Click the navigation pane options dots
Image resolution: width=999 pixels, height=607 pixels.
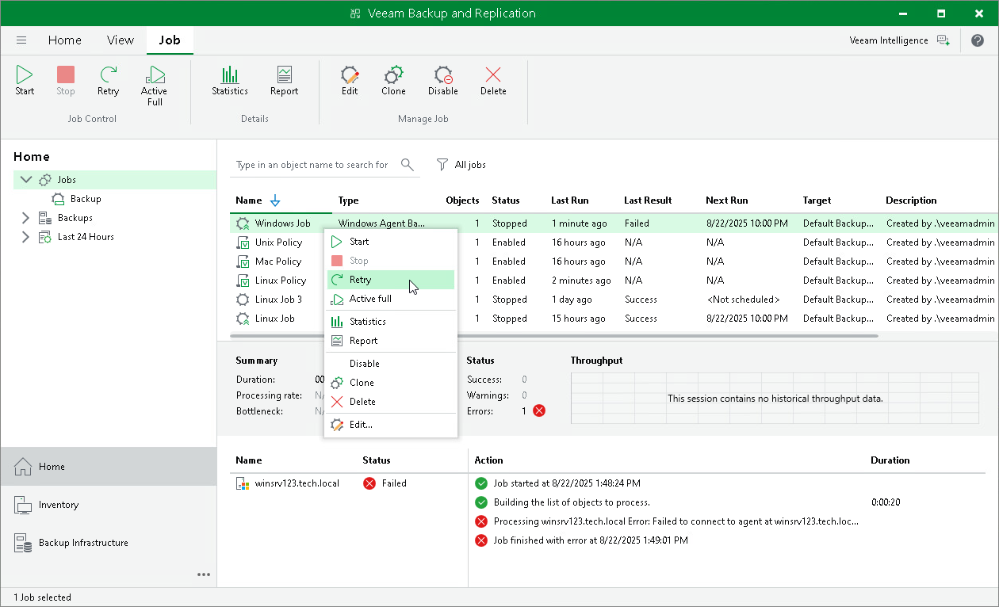tap(204, 575)
